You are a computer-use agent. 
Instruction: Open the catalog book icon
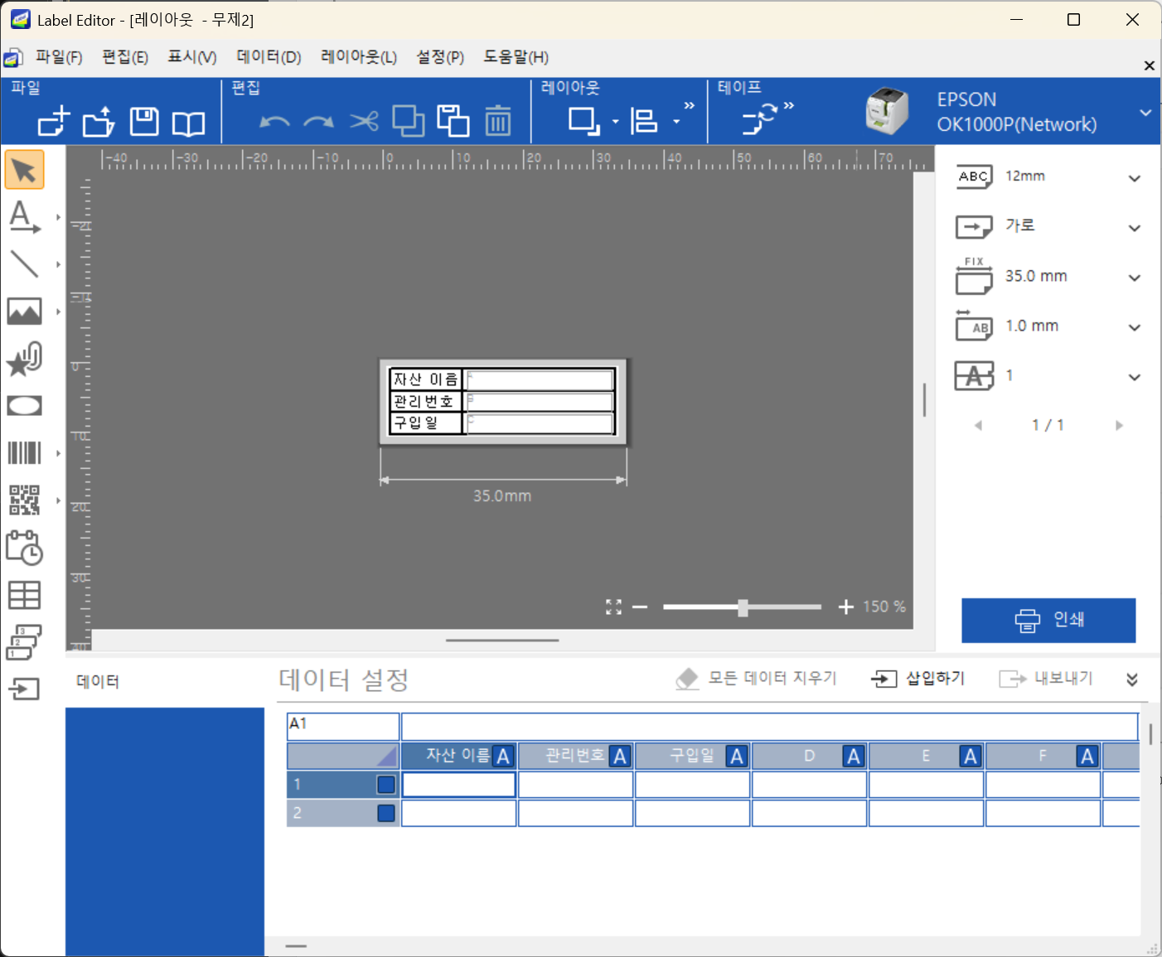pos(189,123)
